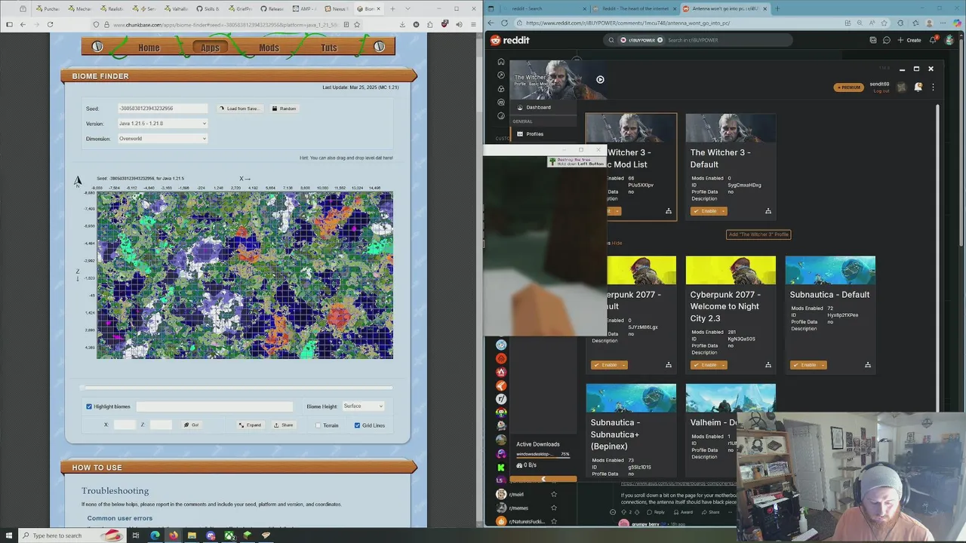This screenshot has width=966, height=543.
Task: Click the Z coordinate input box
Action: tap(161, 425)
